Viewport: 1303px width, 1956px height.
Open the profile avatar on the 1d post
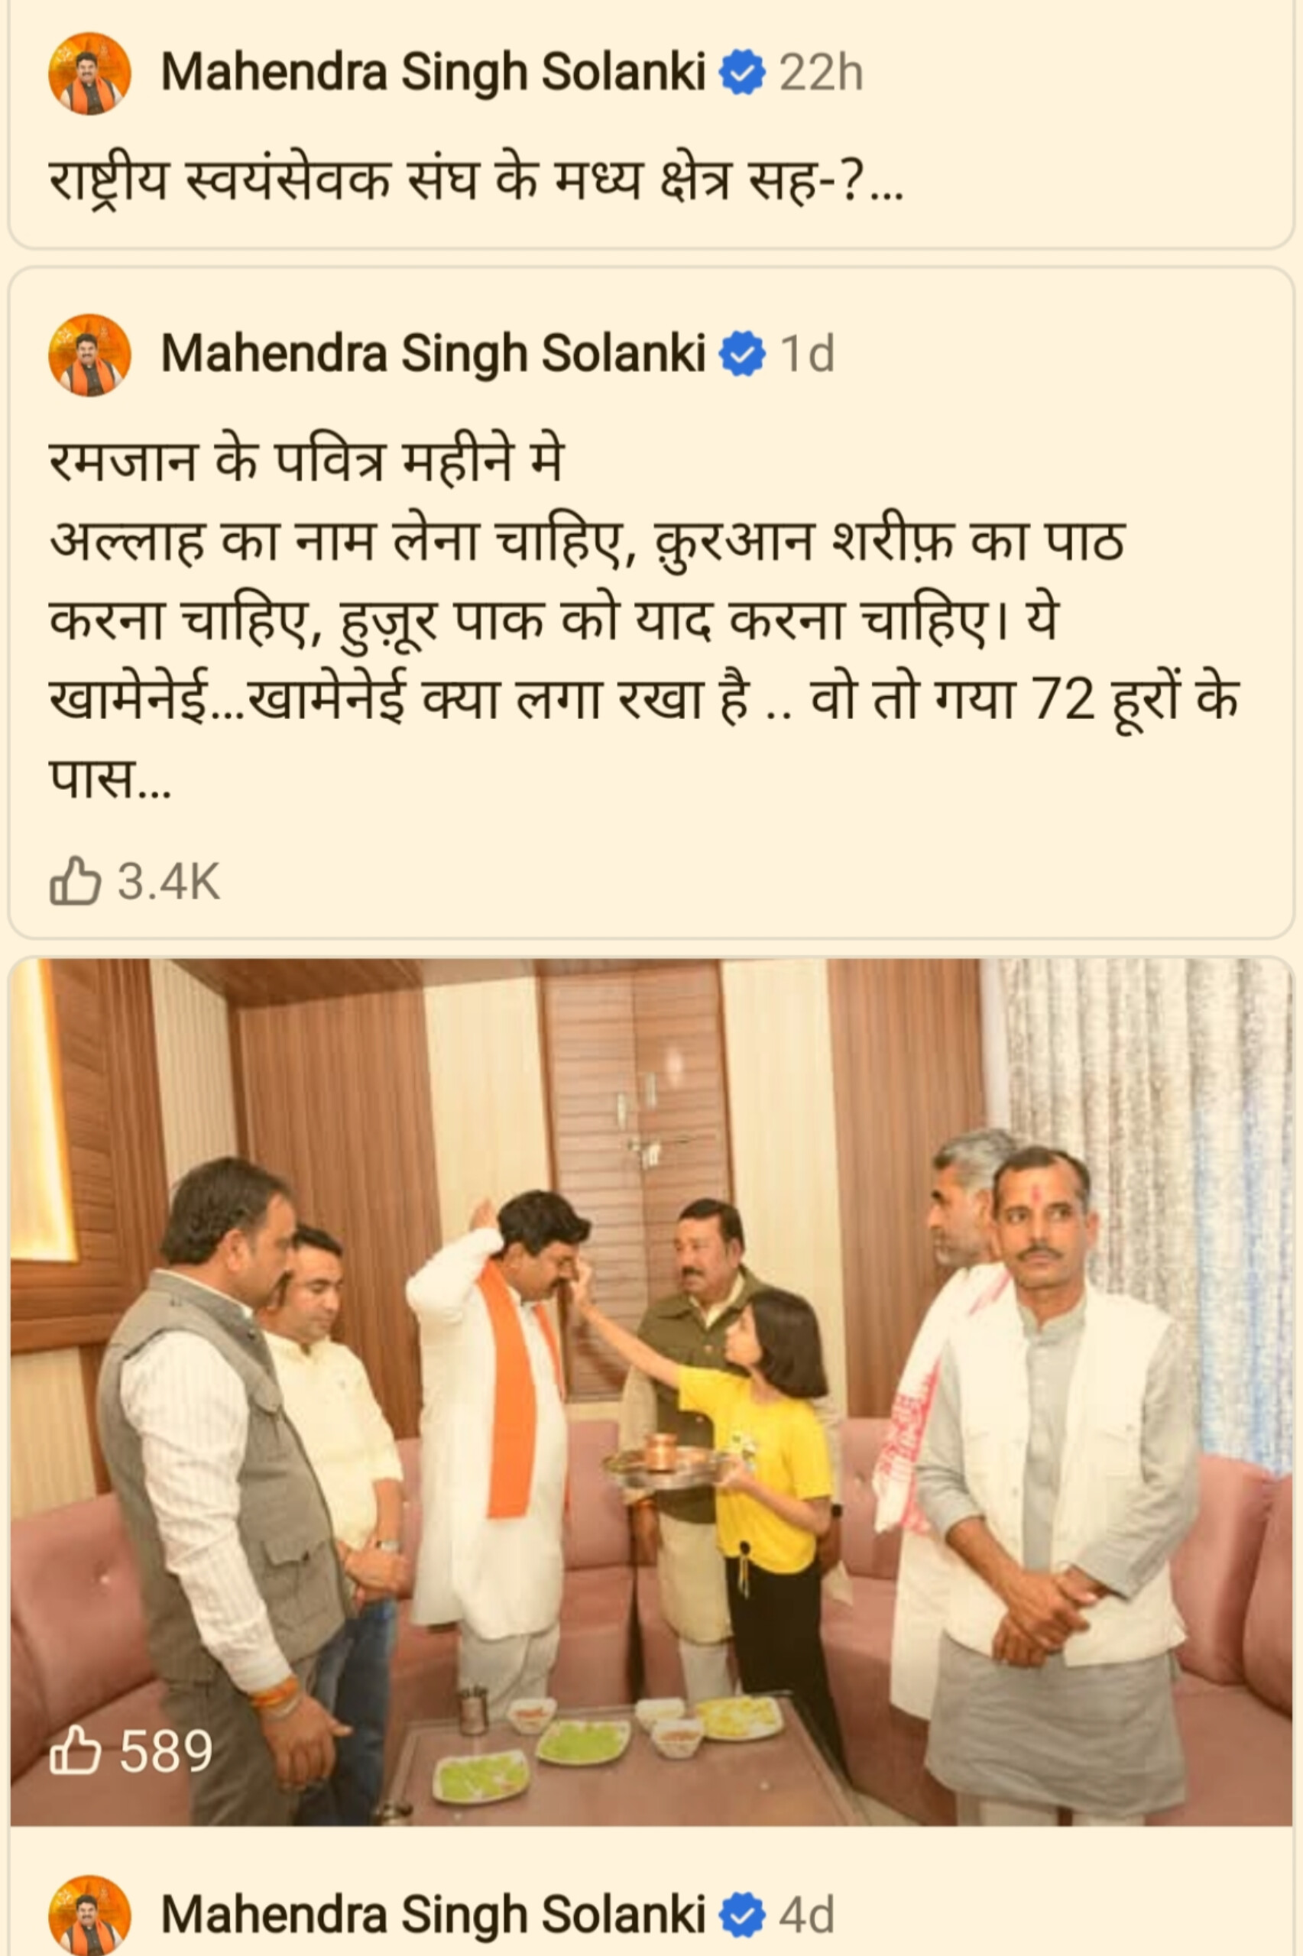(89, 355)
